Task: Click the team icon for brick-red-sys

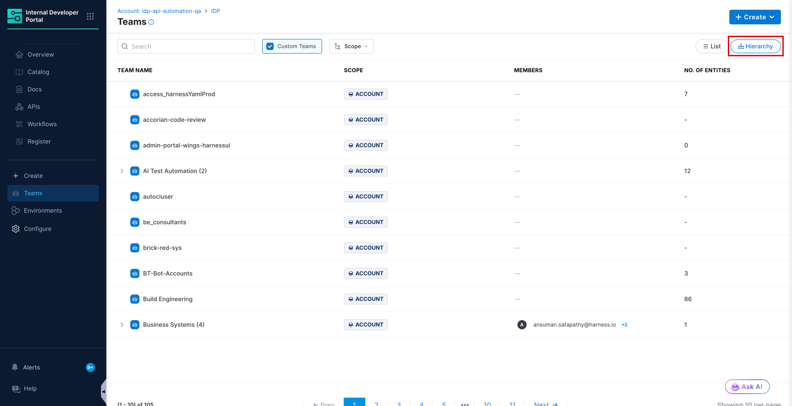Action: [x=135, y=248]
